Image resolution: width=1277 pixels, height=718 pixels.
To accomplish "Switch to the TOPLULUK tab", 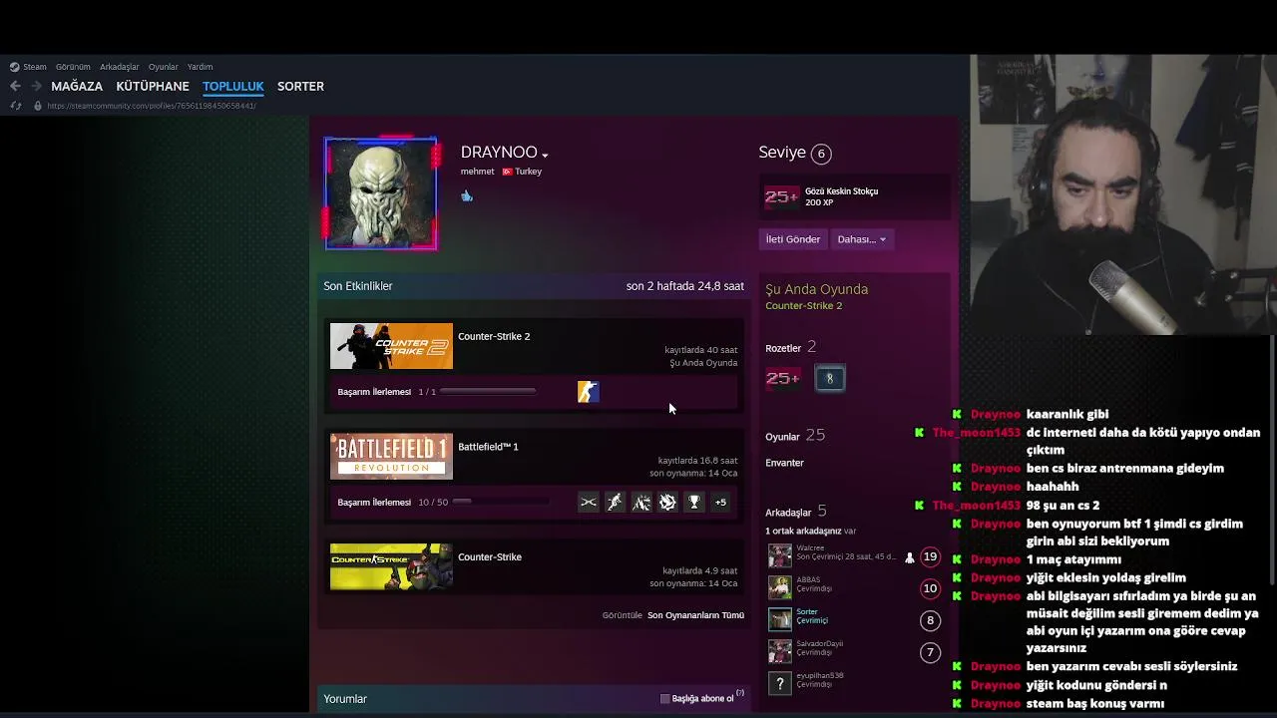I will pos(233,86).
